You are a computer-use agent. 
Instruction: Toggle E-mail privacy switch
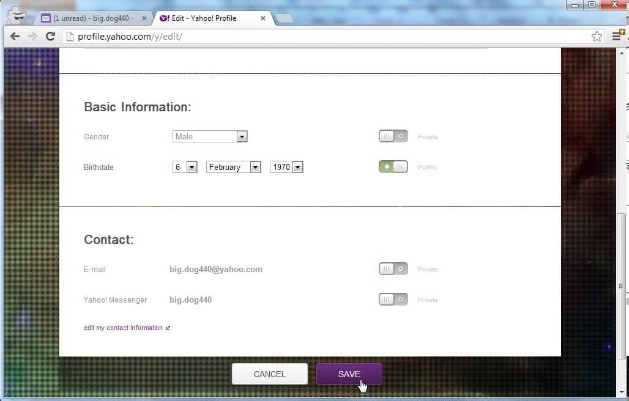[393, 269]
